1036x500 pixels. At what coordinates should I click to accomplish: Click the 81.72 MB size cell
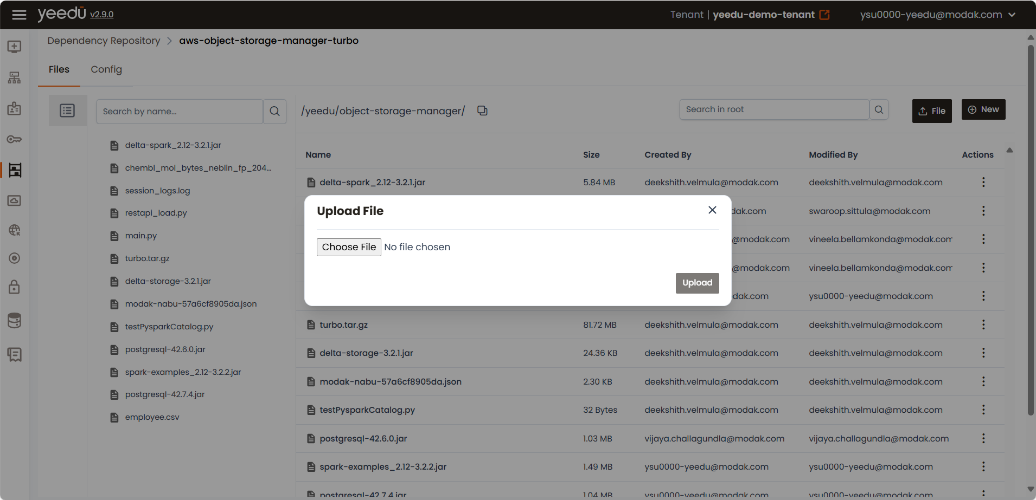pos(600,325)
